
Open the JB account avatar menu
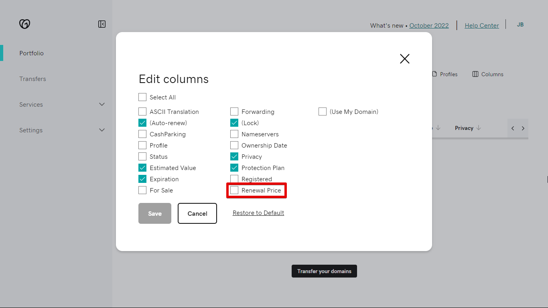520,24
